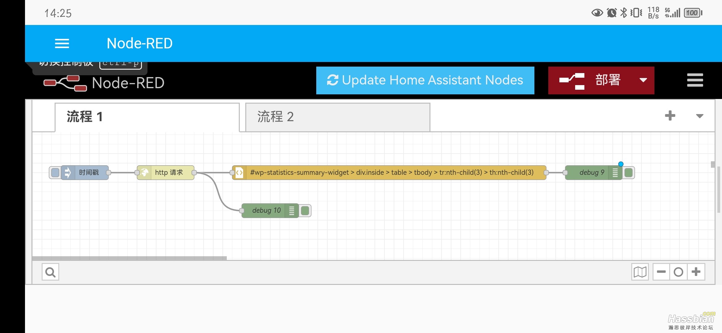Tap the battery indicator in status bar
This screenshot has width=722, height=333.
click(x=693, y=13)
